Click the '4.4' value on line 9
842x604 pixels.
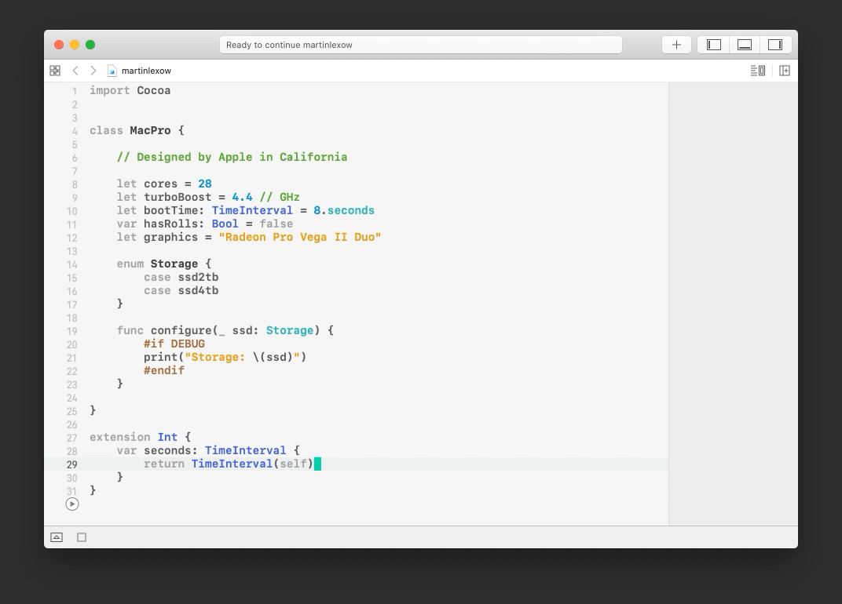(242, 198)
